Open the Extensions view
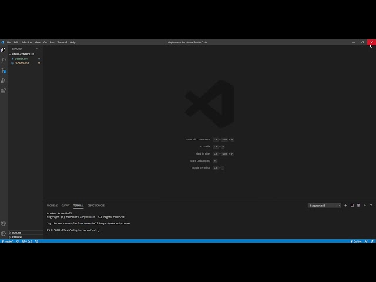 [x=4, y=91]
